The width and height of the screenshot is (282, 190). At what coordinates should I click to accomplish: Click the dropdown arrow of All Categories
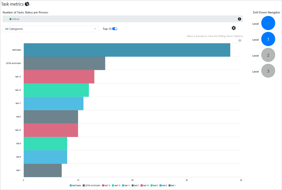tap(95, 29)
